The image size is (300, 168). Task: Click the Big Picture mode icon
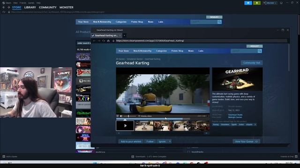click(x=281, y=3)
